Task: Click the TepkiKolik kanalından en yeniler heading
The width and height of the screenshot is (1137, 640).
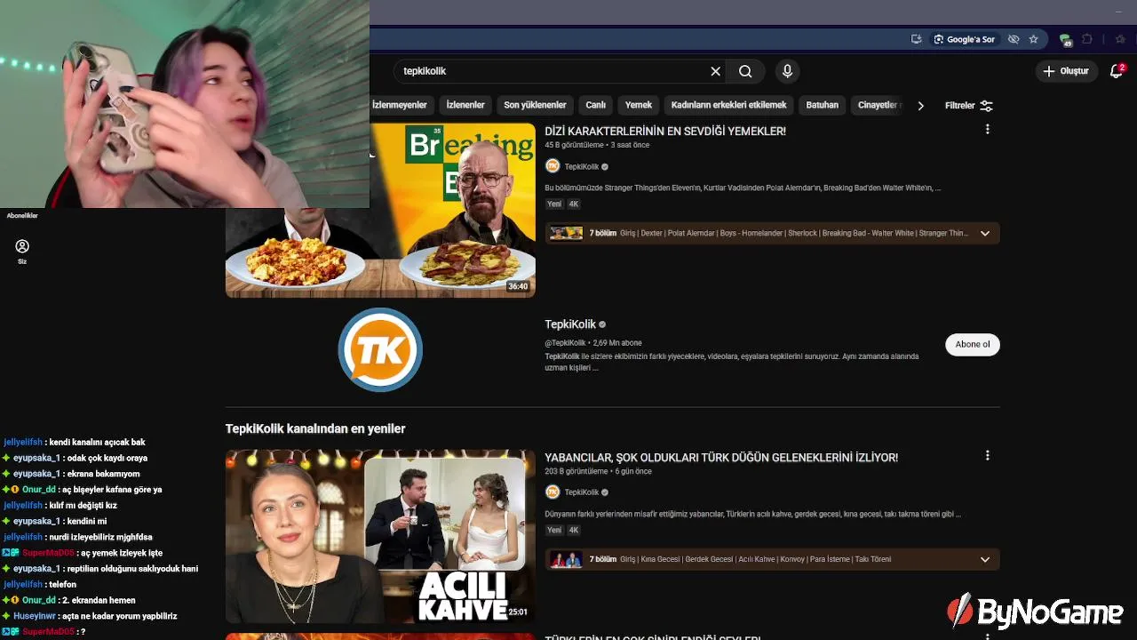Action: tap(315, 428)
